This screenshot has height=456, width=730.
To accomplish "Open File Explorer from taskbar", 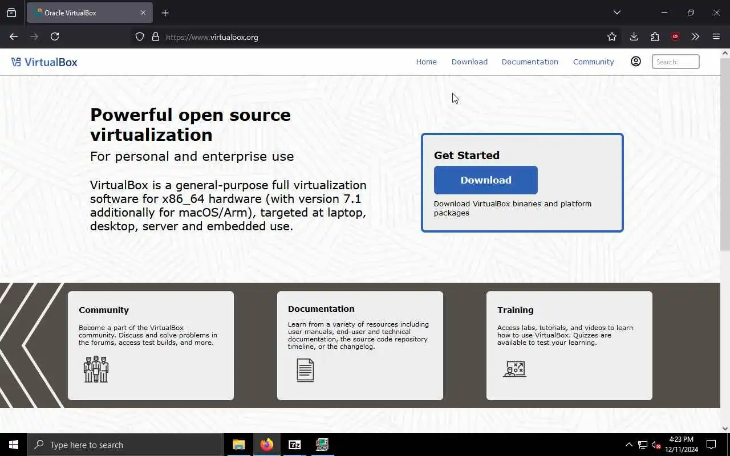I will tap(239, 445).
